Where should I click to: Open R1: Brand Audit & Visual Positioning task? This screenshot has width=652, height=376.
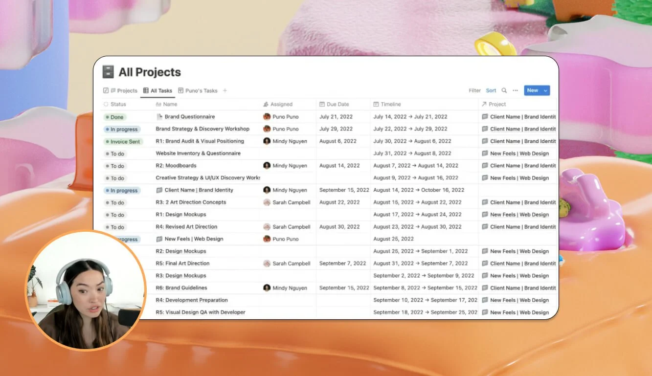(x=200, y=141)
